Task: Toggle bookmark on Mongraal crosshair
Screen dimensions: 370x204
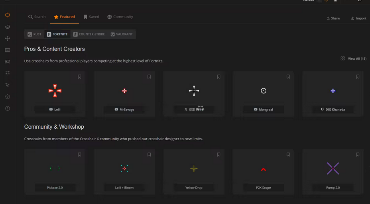Action: tap(288, 77)
